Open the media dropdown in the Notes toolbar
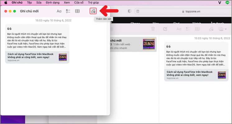 [x=221, y=29]
